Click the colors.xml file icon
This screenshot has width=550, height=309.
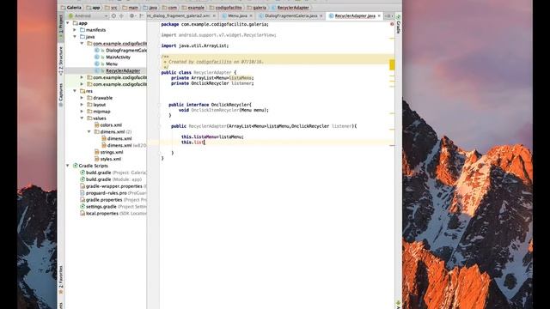tap(97, 124)
